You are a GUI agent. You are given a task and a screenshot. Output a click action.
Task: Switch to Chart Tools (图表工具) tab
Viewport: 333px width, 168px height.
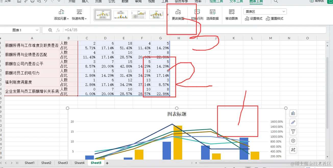tap(256, 2)
